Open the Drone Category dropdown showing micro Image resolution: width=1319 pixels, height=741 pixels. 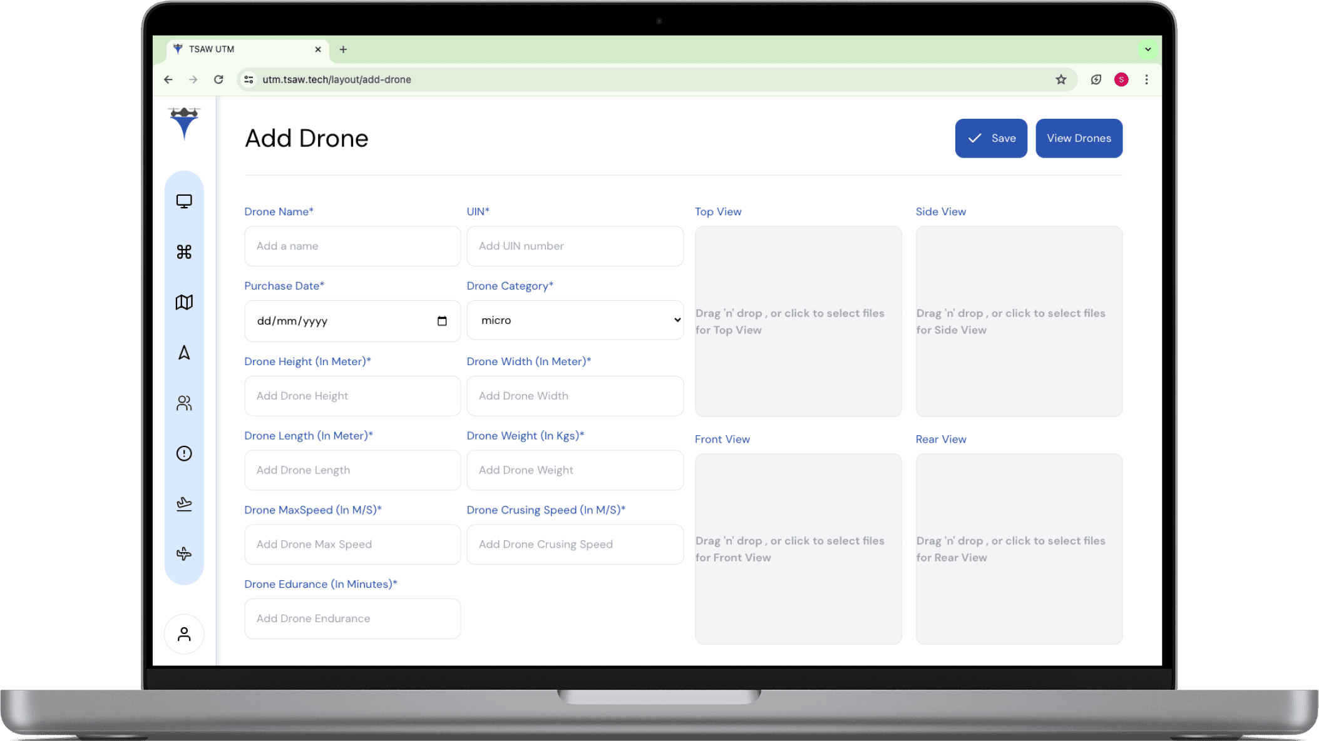click(x=575, y=320)
